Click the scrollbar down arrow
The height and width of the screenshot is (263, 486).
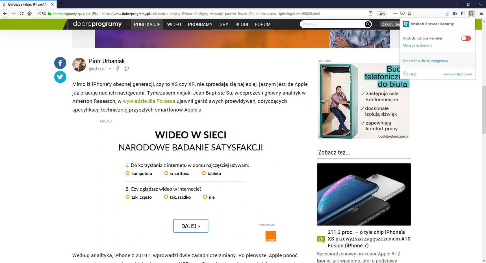[x=483, y=260]
